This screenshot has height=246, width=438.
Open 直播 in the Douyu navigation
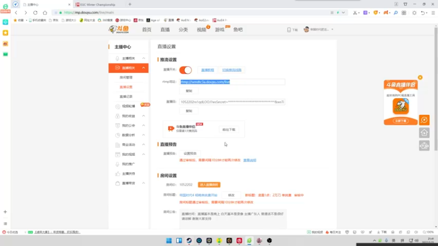165,30
